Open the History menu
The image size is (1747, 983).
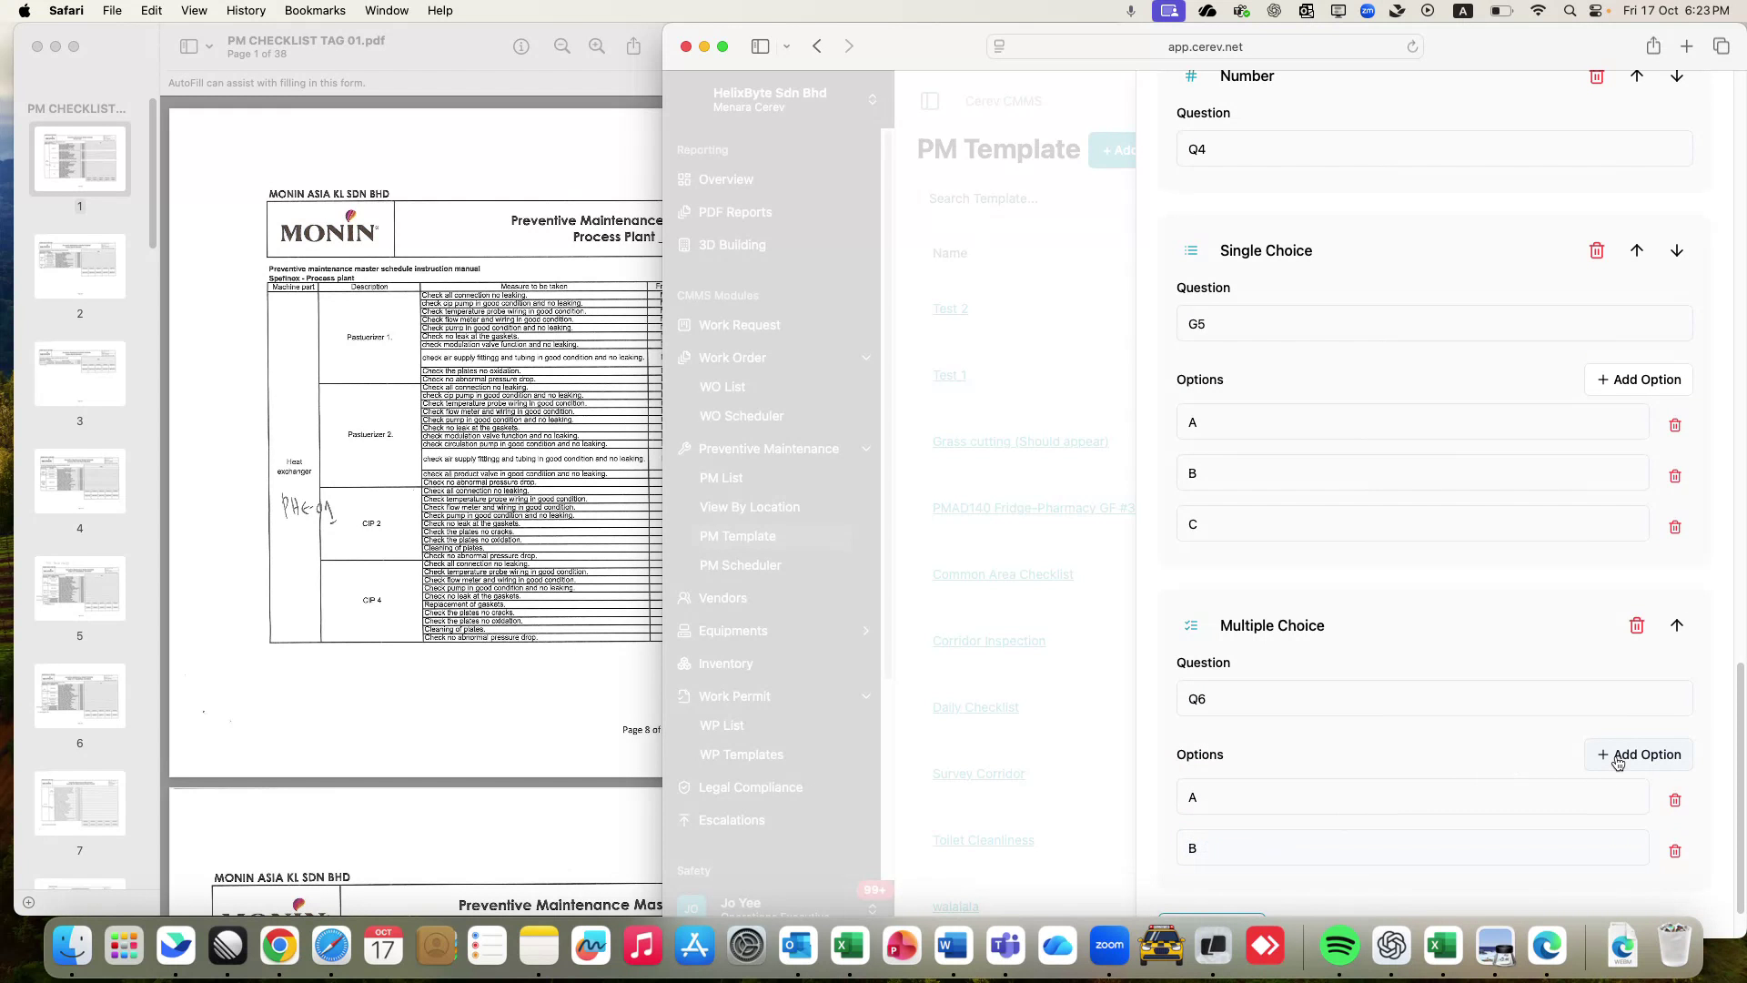point(246,10)
